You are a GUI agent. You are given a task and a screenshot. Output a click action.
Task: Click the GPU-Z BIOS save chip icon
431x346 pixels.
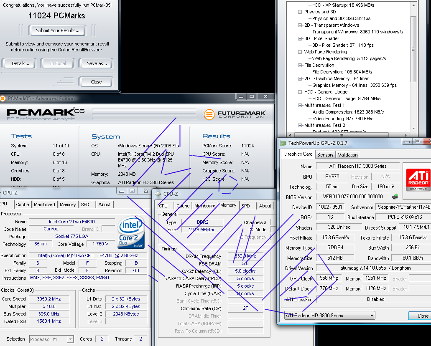pos(395,197)
